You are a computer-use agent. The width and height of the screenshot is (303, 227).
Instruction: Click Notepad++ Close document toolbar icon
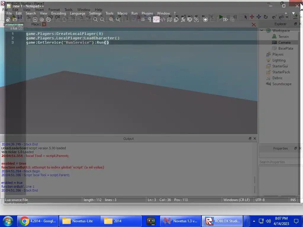(x=35, y=20)
